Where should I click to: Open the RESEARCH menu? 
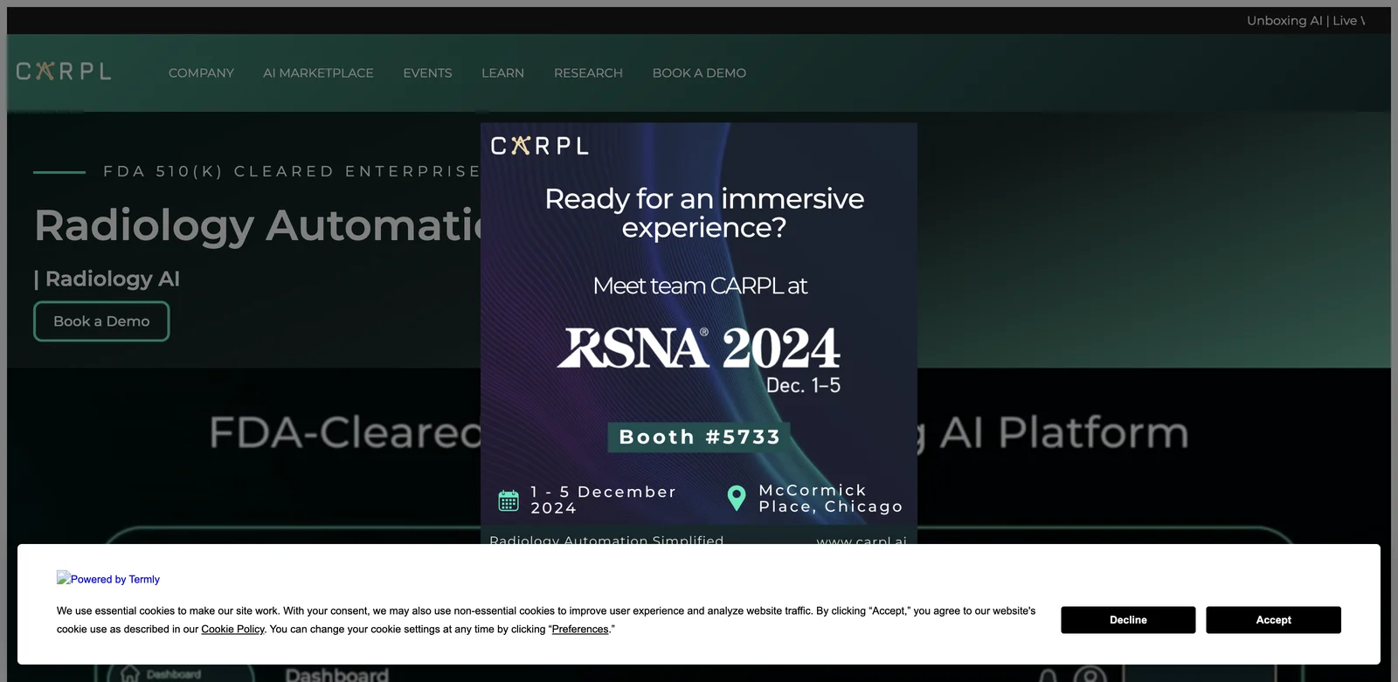click(588, 73)
